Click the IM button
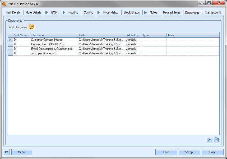This screenshot has height=159, width=227. click(x=7, y=152)
